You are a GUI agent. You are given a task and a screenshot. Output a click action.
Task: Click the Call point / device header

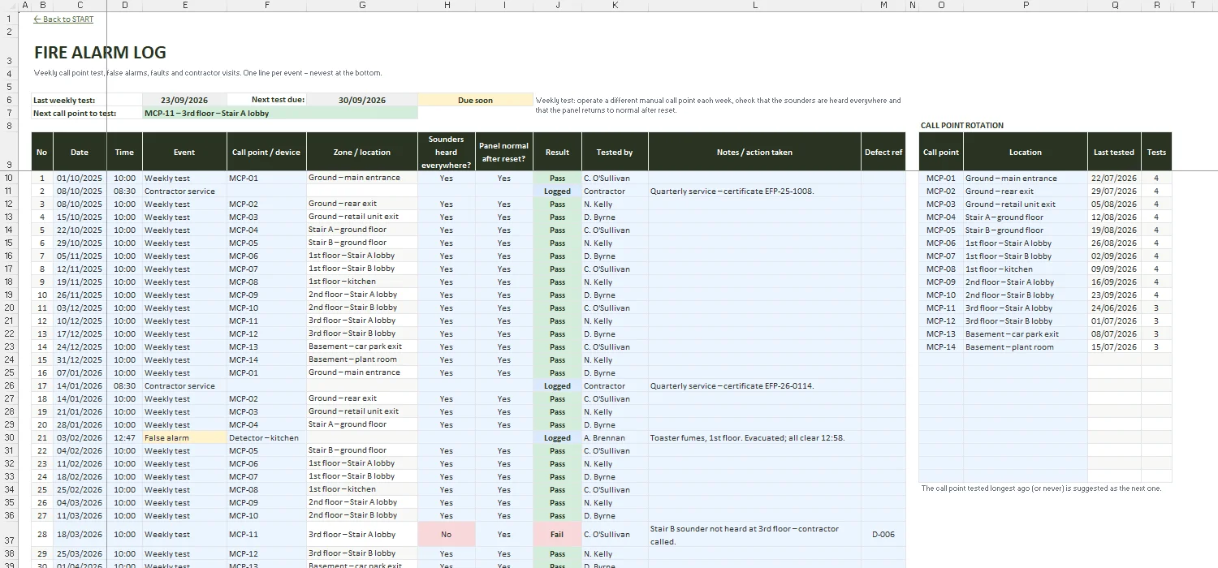tap(266, 152)
